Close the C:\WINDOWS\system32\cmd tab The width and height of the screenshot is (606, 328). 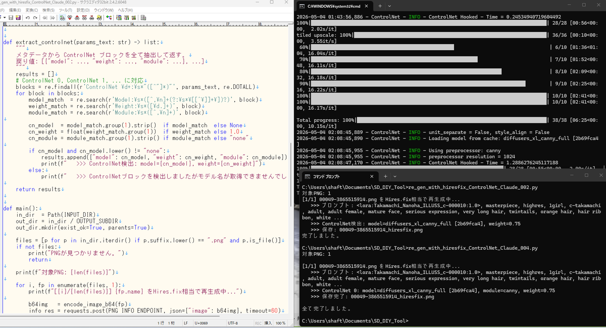click(x=366, y=6)
